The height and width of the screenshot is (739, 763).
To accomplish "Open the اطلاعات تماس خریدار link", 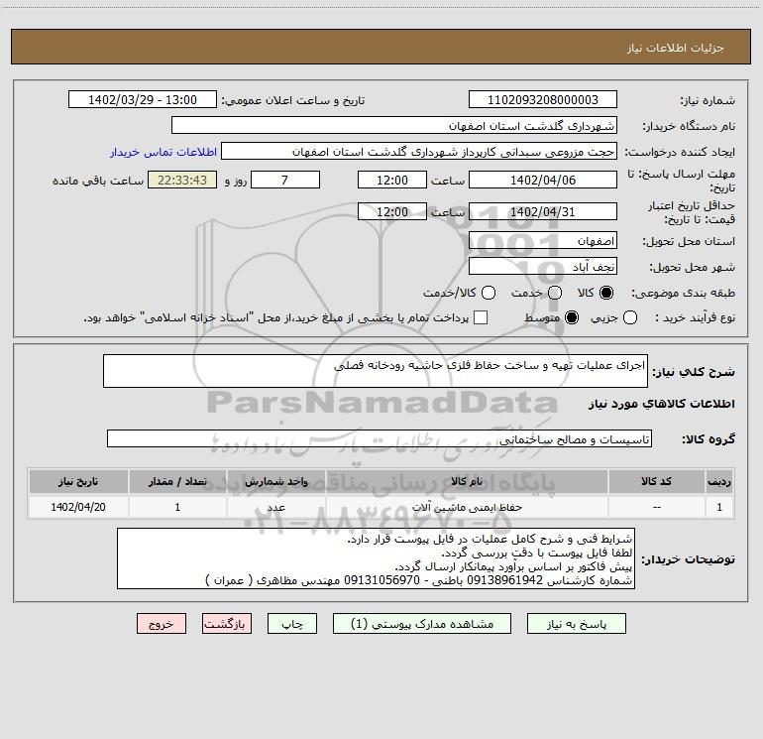I will [x=163, y=152].
